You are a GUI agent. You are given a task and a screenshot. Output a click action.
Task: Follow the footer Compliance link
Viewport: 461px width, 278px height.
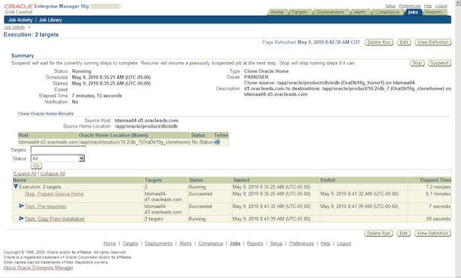[211, 243]
